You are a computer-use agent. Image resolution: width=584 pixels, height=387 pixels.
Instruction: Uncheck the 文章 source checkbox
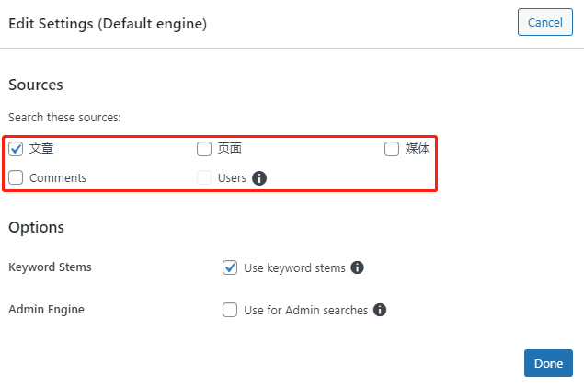pyautogui.click(x=16, y=149)
